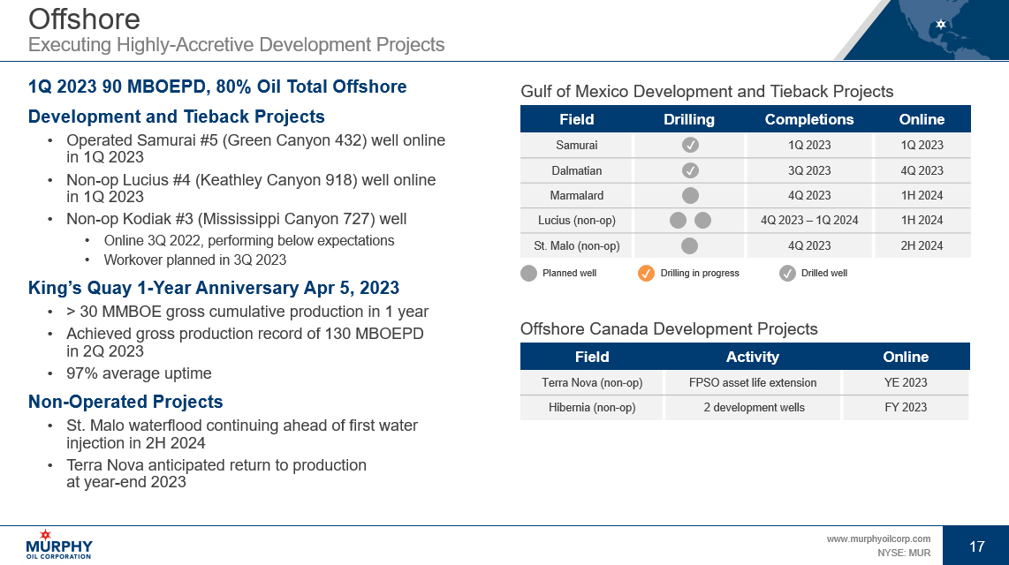This screenshot has height=565, width=1009.
Task: Click the King's Quay 1-Year Anniversary heading
Action: click(x=214, y=288)
